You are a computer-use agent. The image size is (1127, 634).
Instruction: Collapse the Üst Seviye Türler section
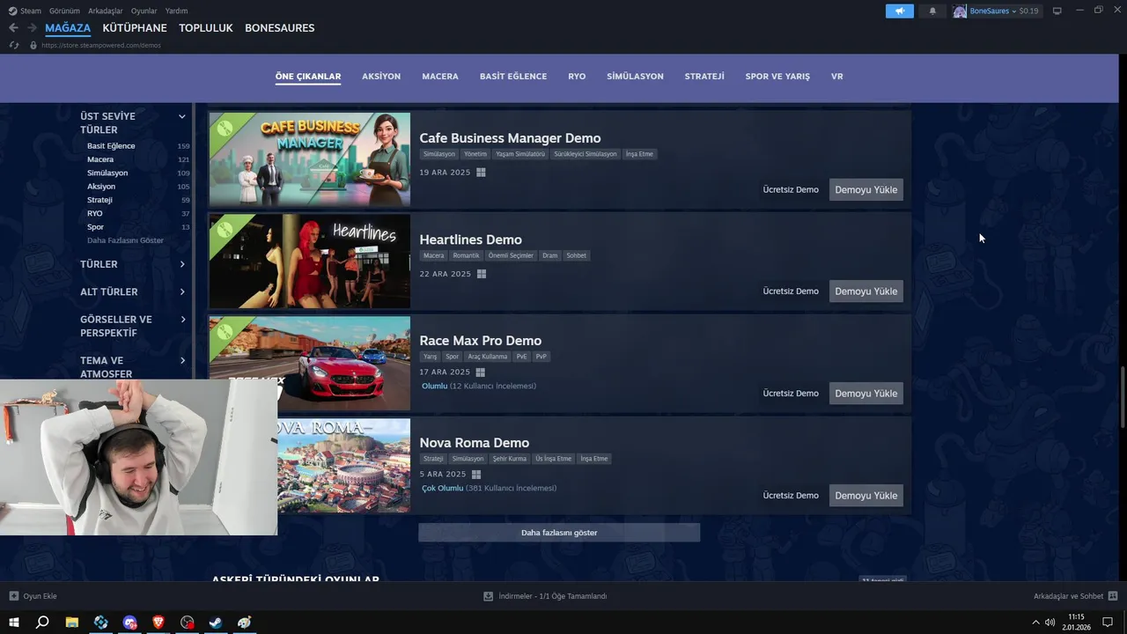point(182,116)
